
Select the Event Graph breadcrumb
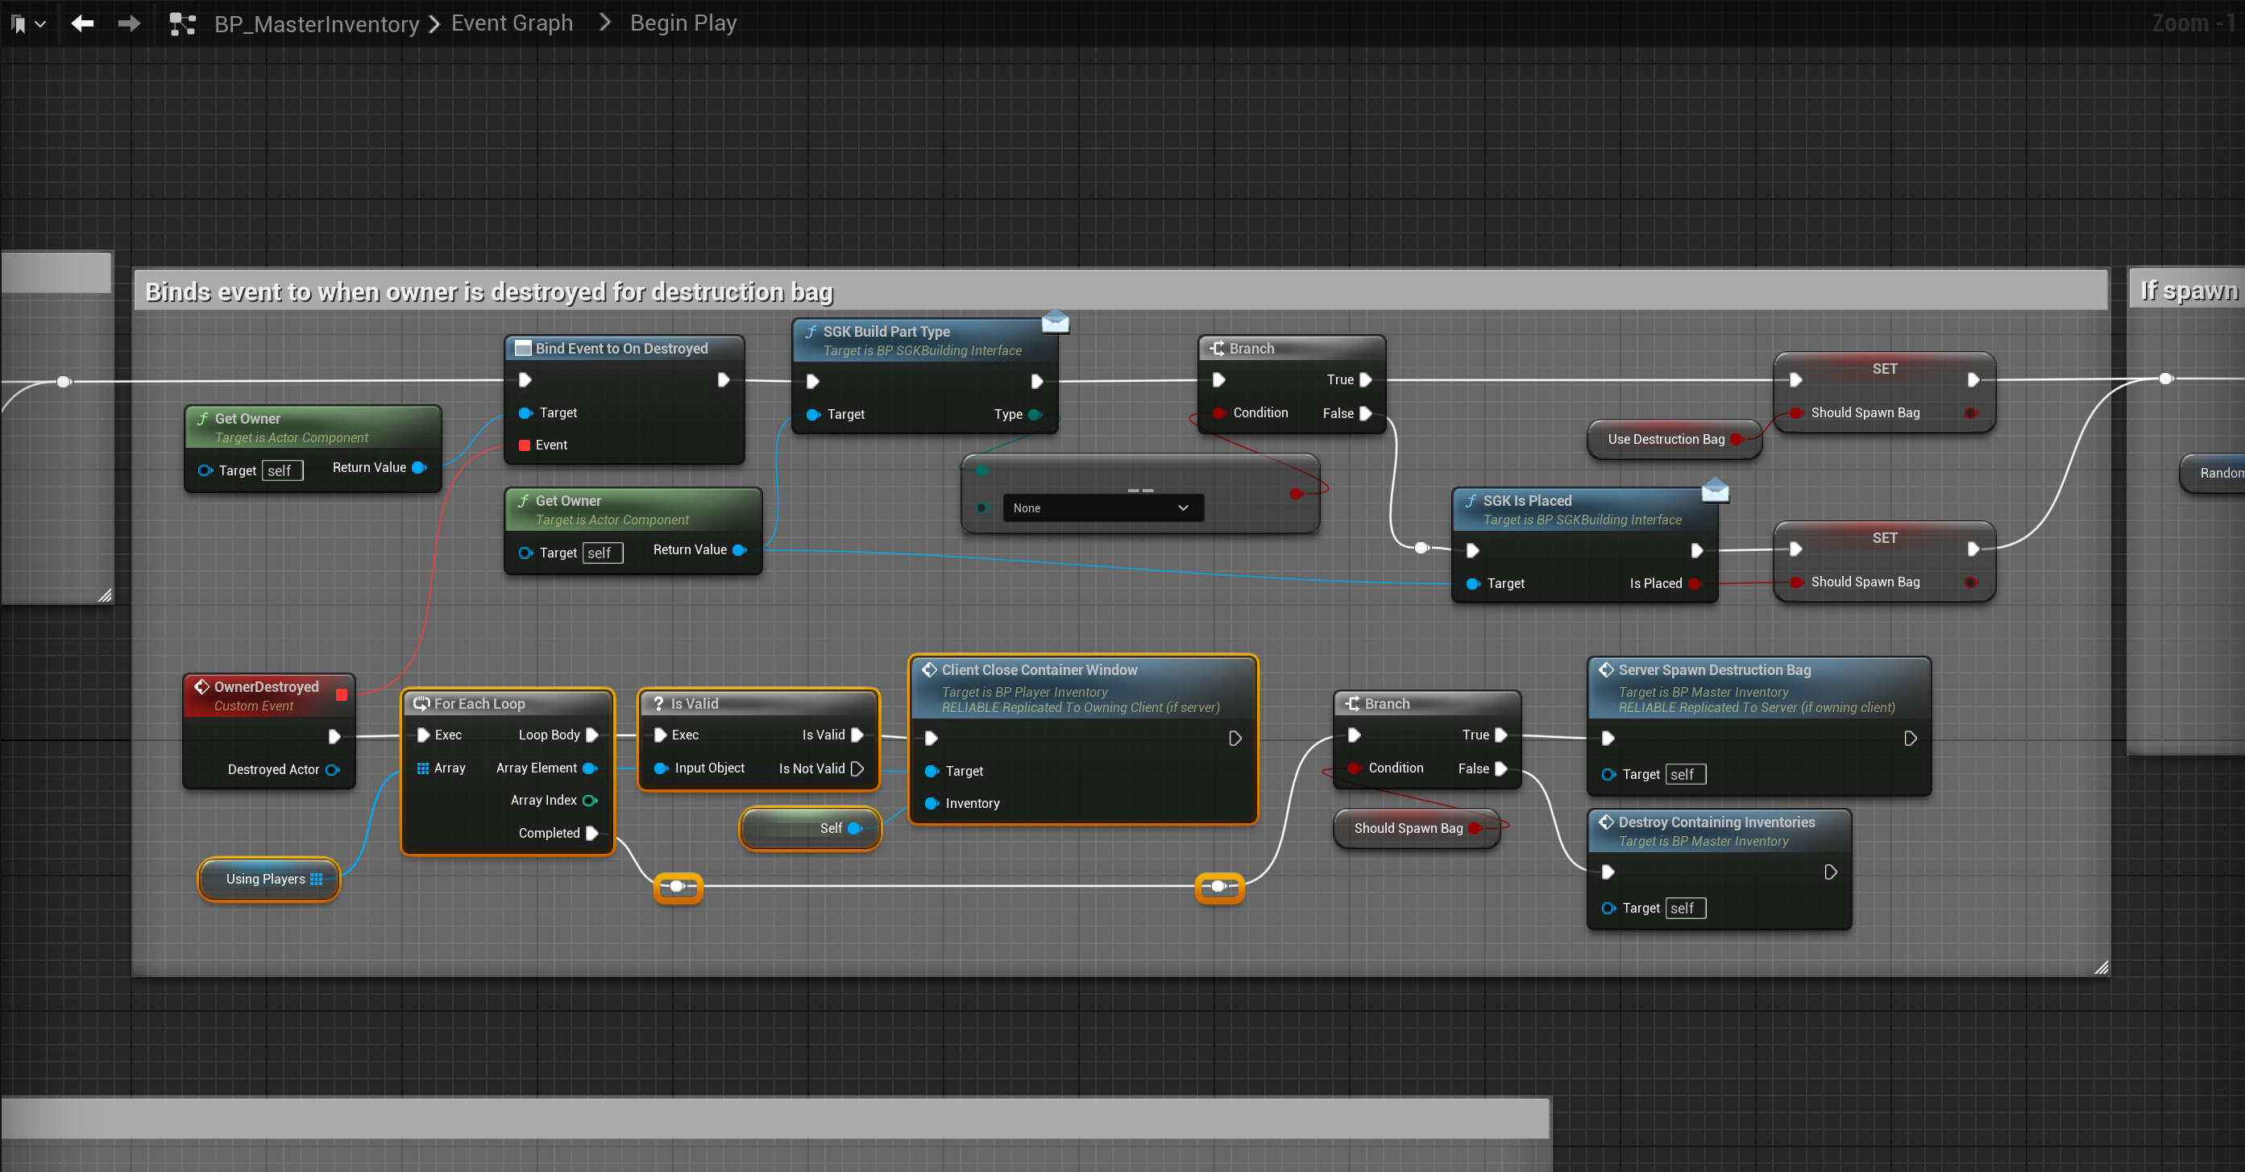click(x=512, y=23)
